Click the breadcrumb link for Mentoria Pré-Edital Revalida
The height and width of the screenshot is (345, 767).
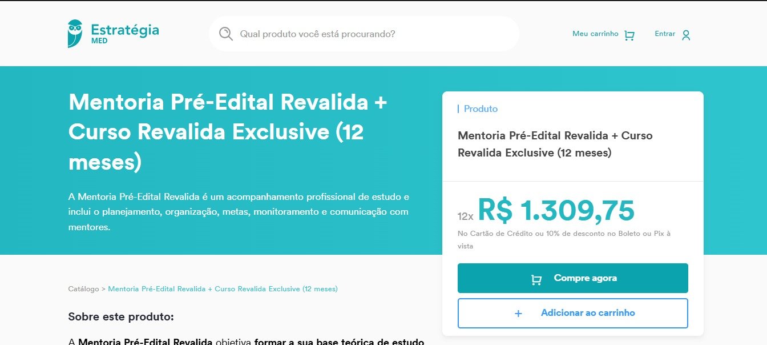pos(223,289)
